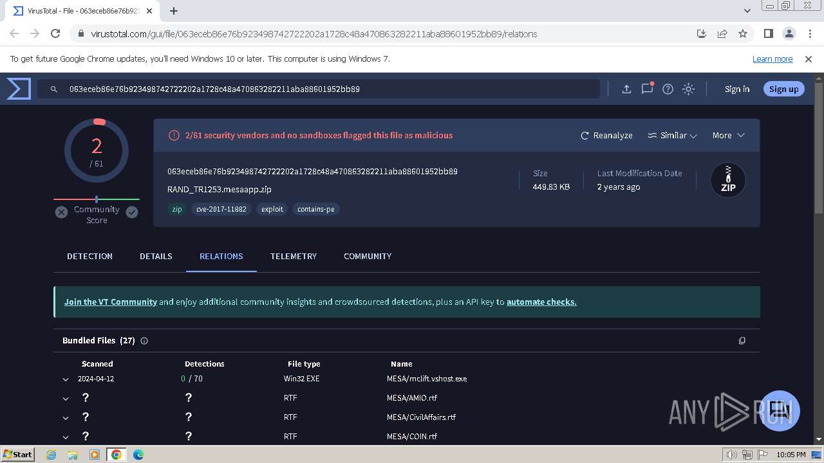824x463 pixels.
Task: Switch to the DETECTION tab
Action: click(89, 256)
